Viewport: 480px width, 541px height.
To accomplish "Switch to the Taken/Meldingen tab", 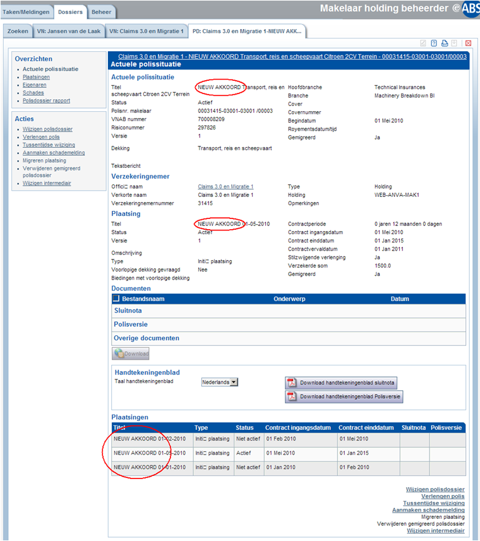I will (x=26, y=12).
